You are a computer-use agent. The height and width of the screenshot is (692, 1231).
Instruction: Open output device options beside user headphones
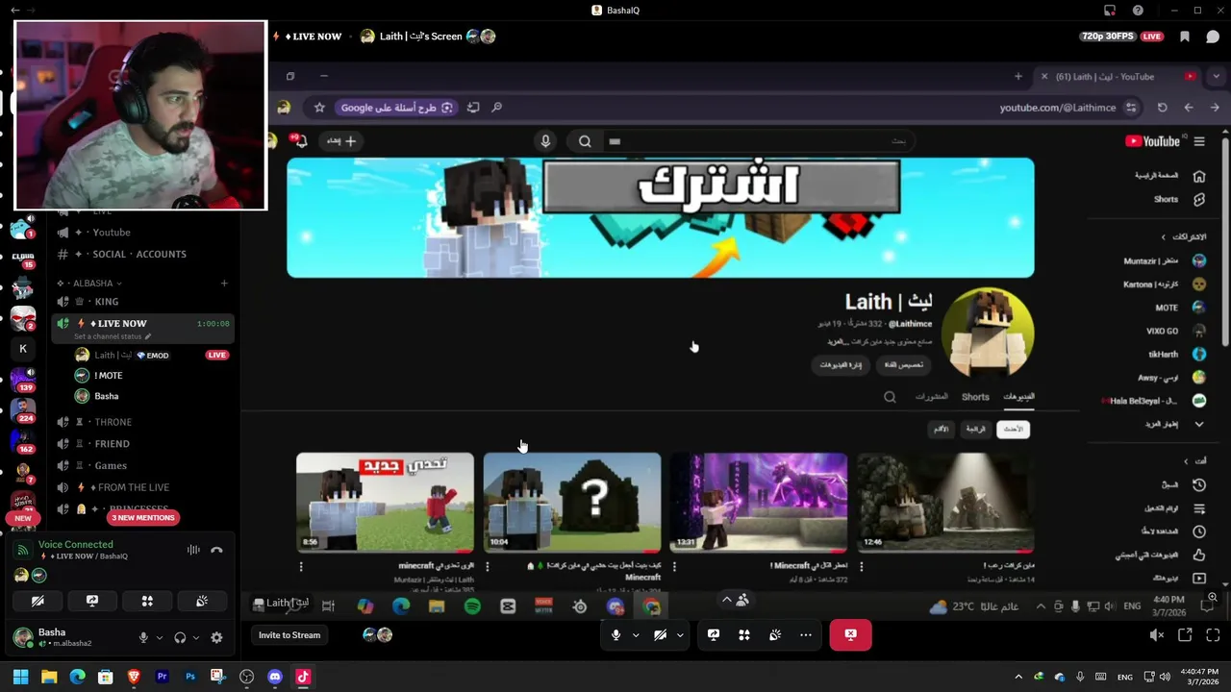[195, 637]
